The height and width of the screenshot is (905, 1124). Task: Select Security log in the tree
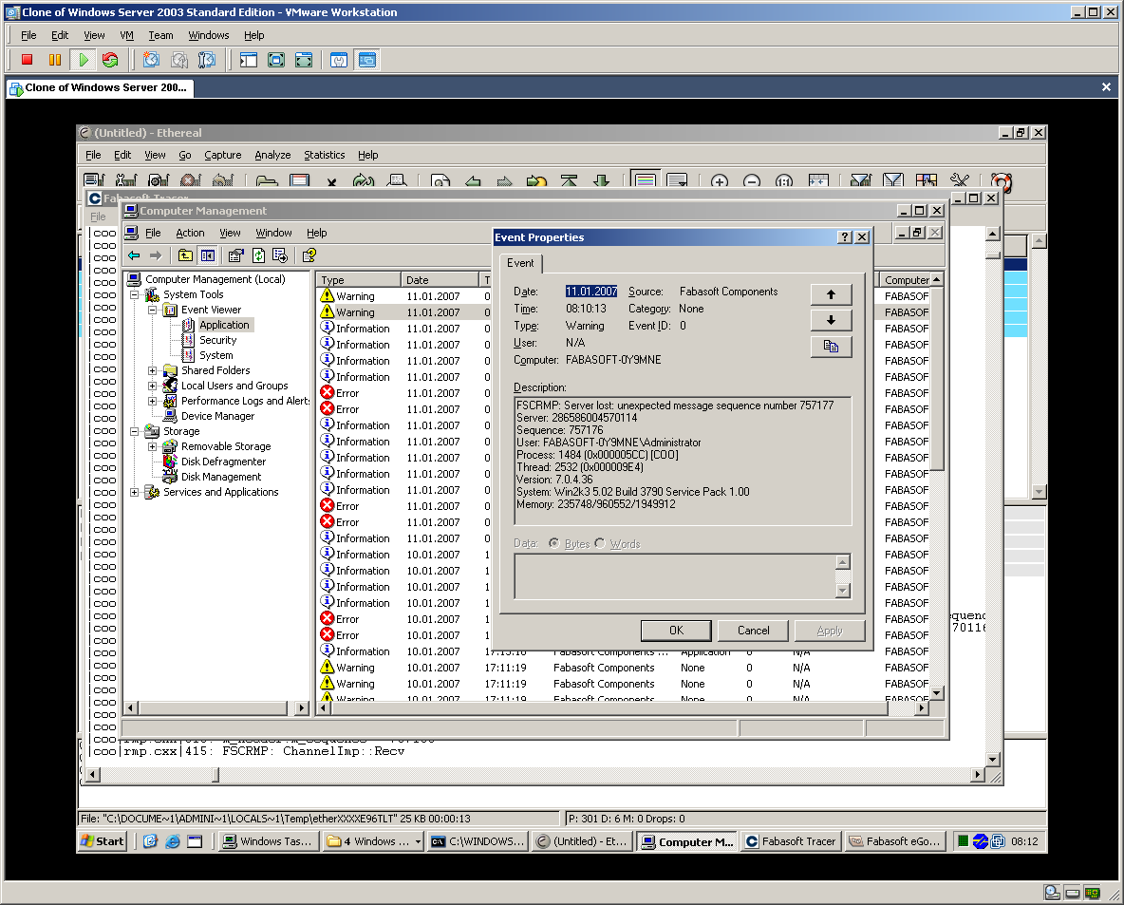tap(217, 340)
